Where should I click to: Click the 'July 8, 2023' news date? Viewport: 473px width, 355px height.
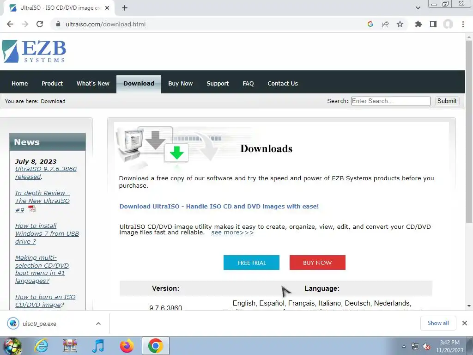pos(36,161)
